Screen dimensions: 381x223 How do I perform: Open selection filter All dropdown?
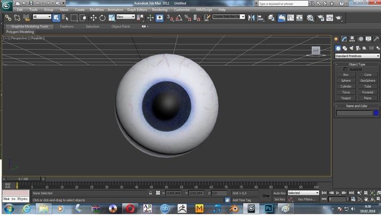pos(42,16)
